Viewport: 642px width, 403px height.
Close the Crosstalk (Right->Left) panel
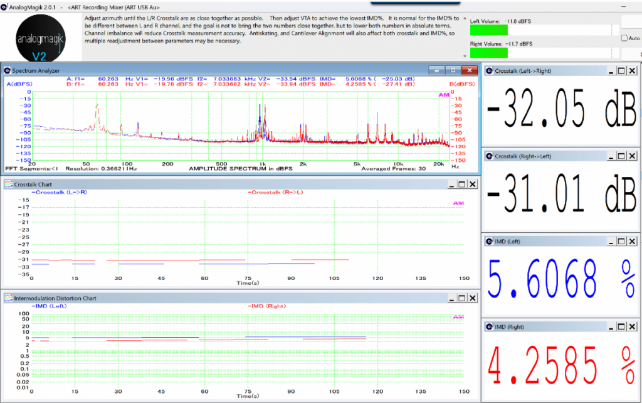632,156
